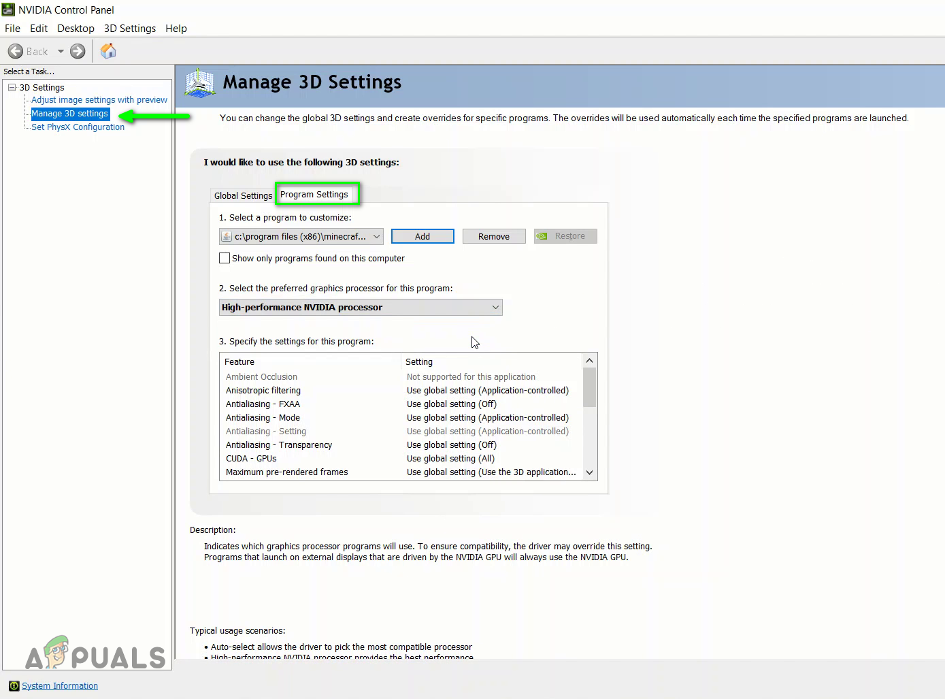Select the CUDA - GPUs feature row
The width and height of the screenshot is (945, 699).
click(401, 458)
